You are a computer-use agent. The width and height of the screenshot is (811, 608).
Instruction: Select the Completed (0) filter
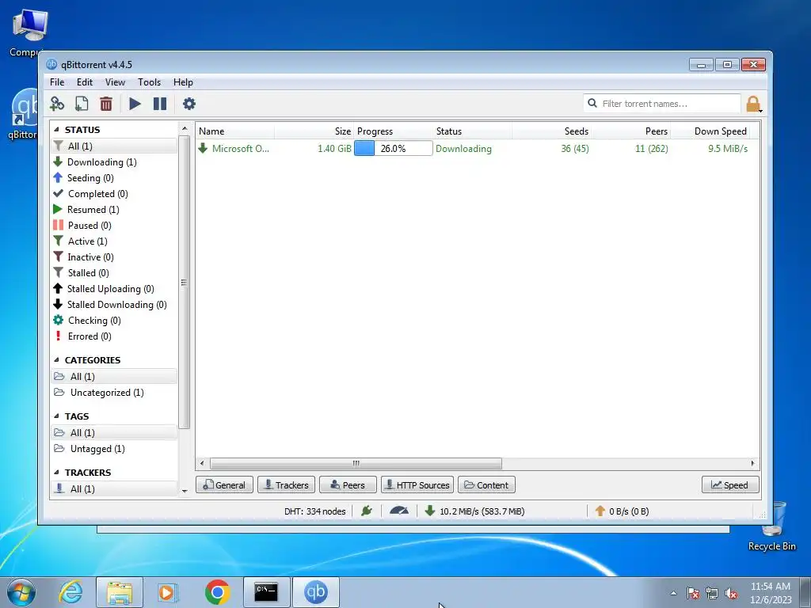[x=114, y=194]
